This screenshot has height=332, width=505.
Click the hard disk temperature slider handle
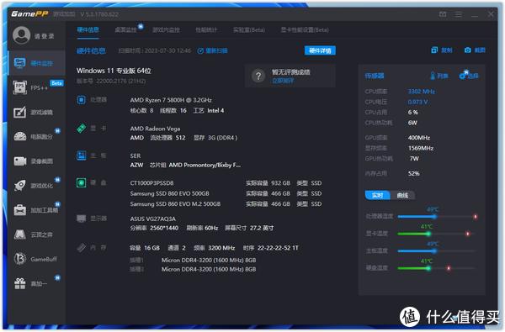click(x=428, y=268)
